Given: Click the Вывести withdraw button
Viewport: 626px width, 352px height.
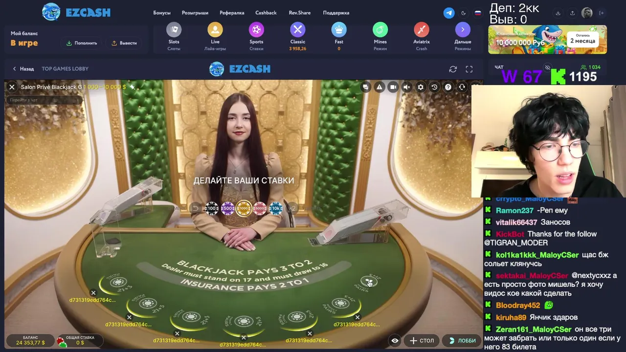Looking at the screenshot, I should [x=124, y=43].
